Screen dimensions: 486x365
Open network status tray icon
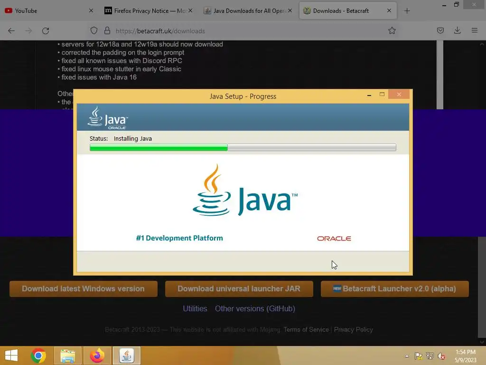pyautogui.click(x=430, y=356)
